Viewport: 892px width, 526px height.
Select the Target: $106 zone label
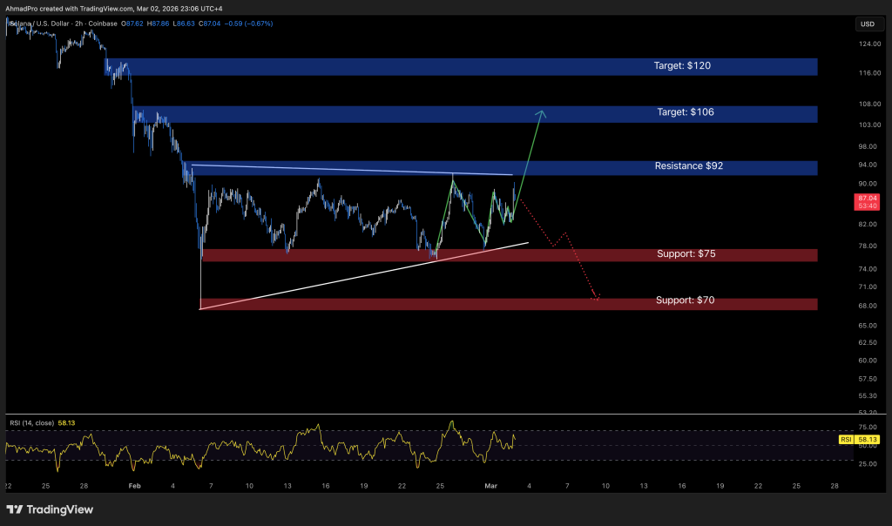tap(684, 113)
